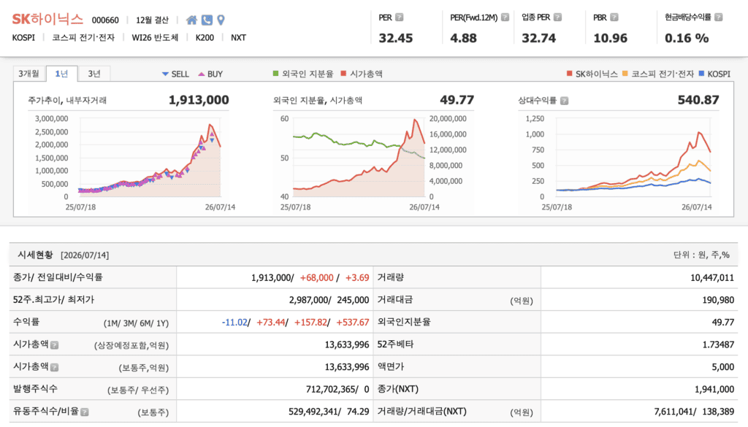
Task: Switch chart period to 3년 tab
Action: [94, 74]
